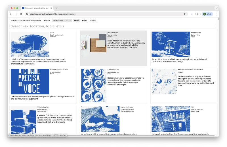227x147 pixels.
Task: Open A Moratorium on New Construction image
Action: click(164, 81)
